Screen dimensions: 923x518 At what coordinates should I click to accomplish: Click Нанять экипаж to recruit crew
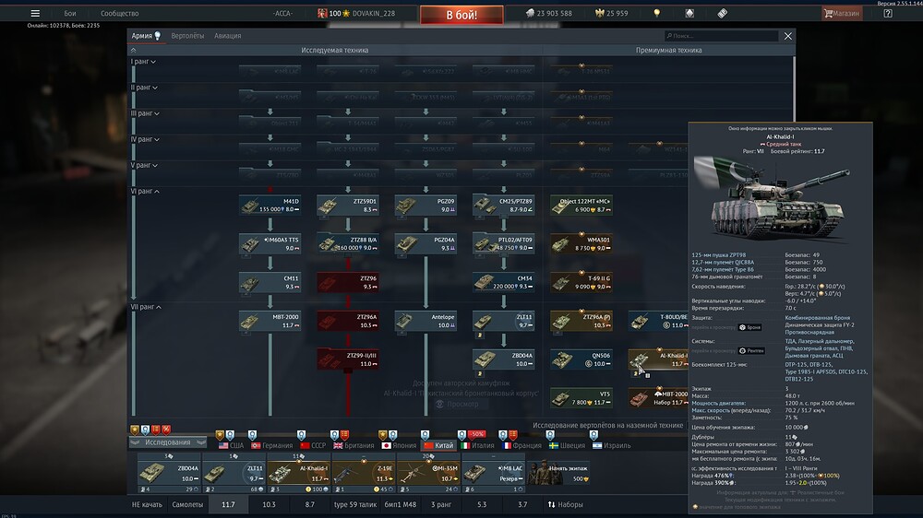click(558, 474)
